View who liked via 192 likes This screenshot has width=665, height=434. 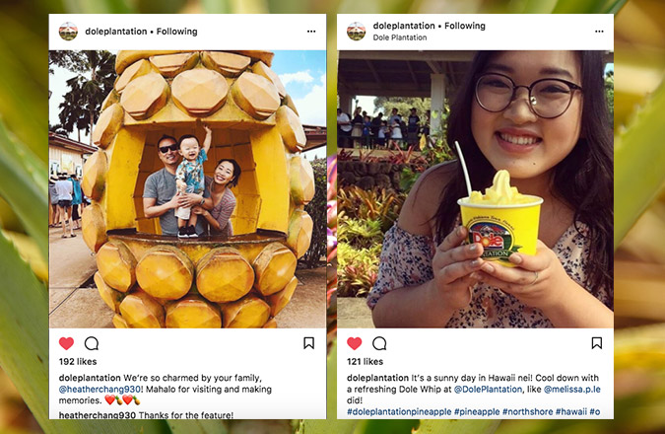coord(78,362)
